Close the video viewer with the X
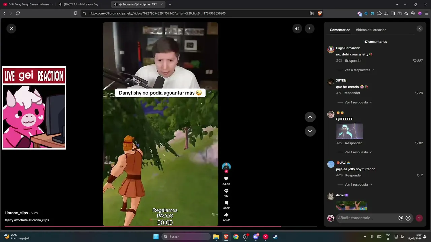 [11, 29]
